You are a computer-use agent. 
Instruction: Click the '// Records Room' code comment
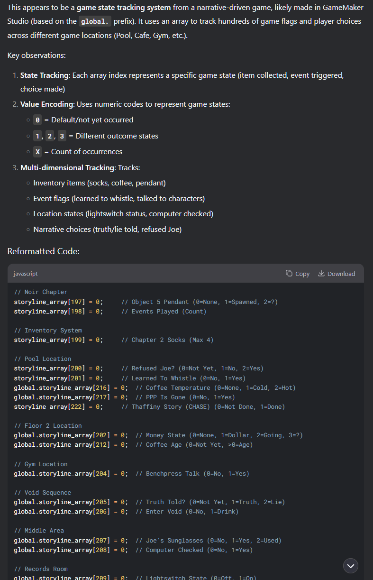tap(41, 569)
